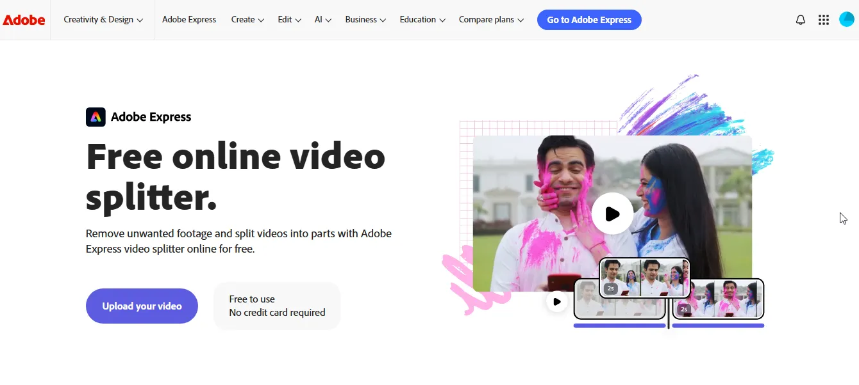Select the top 2s clip thumbnail
Image resolution: width=859 pixels, height=385 pixels.
[644, 278]
